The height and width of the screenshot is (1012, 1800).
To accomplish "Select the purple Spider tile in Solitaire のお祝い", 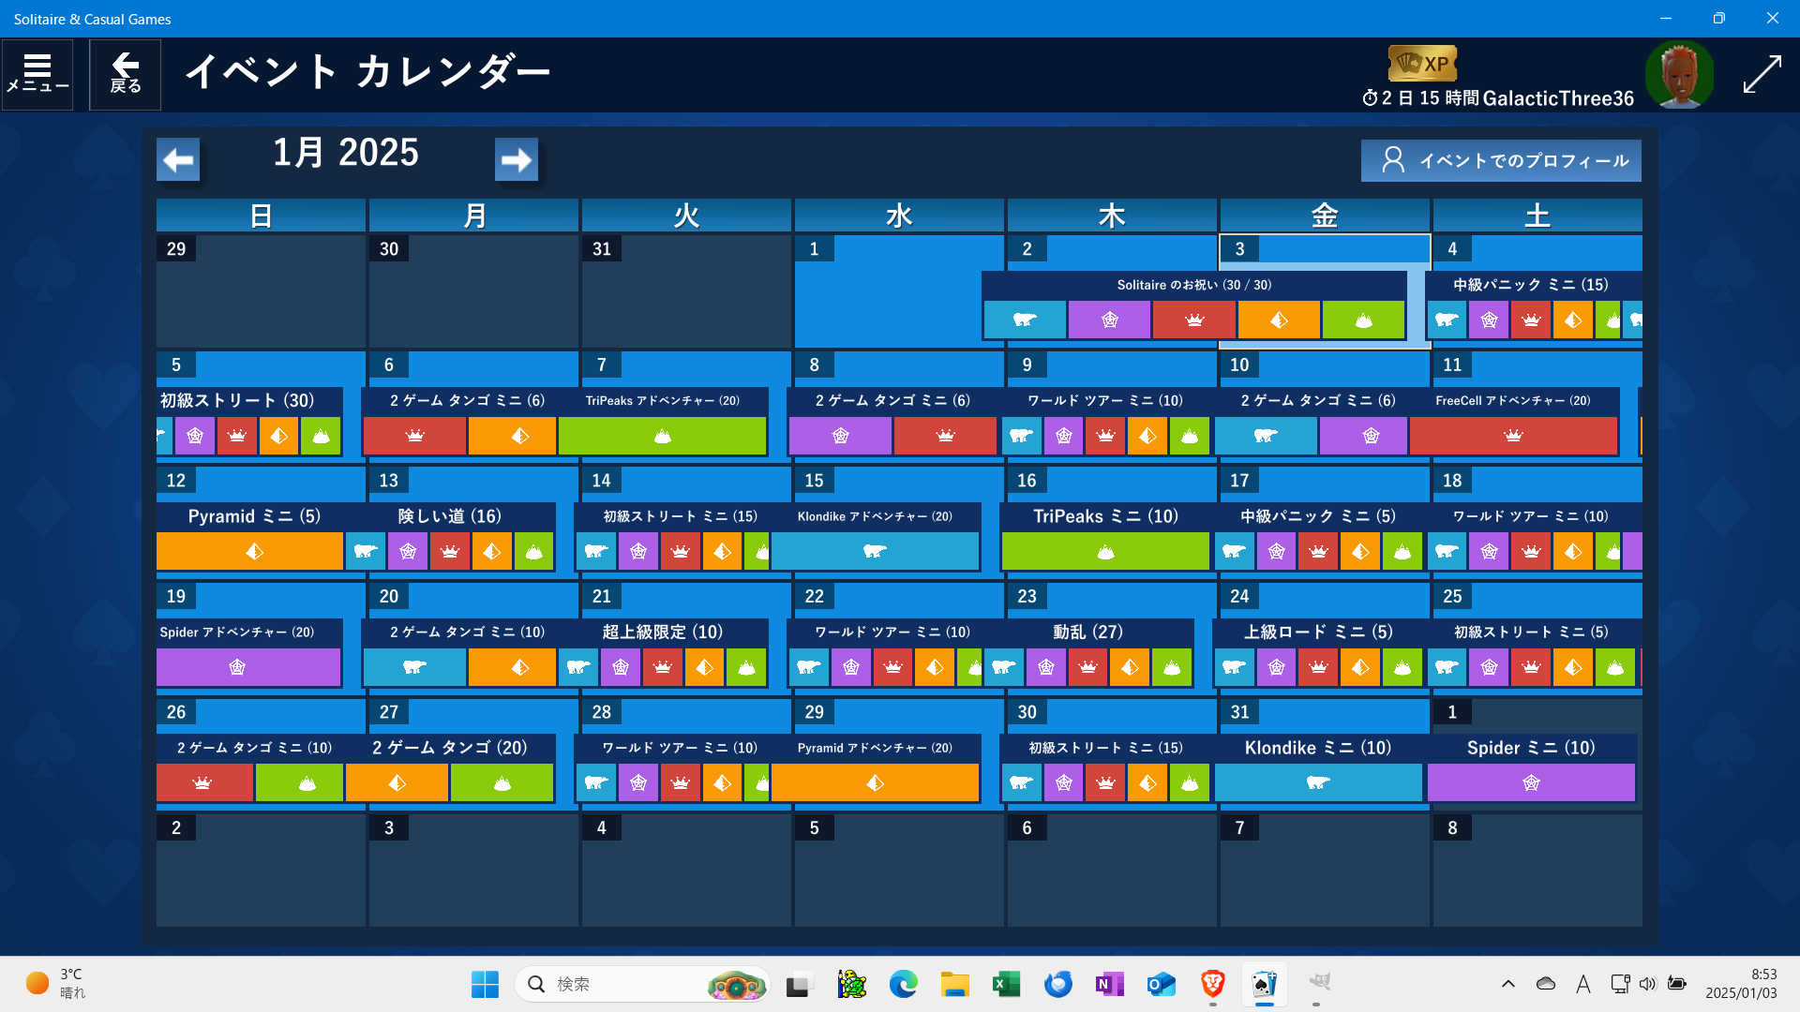I will pyautogui.click(x=1109, y=320).
